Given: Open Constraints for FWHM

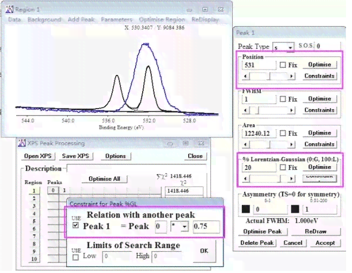Looking at the screenshot, I should (319, 110).
